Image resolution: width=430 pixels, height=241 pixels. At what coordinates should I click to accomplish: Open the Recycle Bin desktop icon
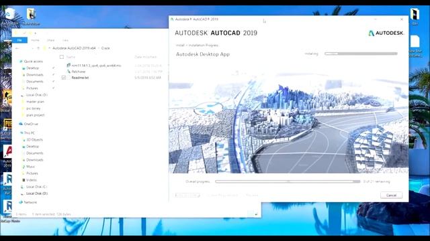coord(10,13)
